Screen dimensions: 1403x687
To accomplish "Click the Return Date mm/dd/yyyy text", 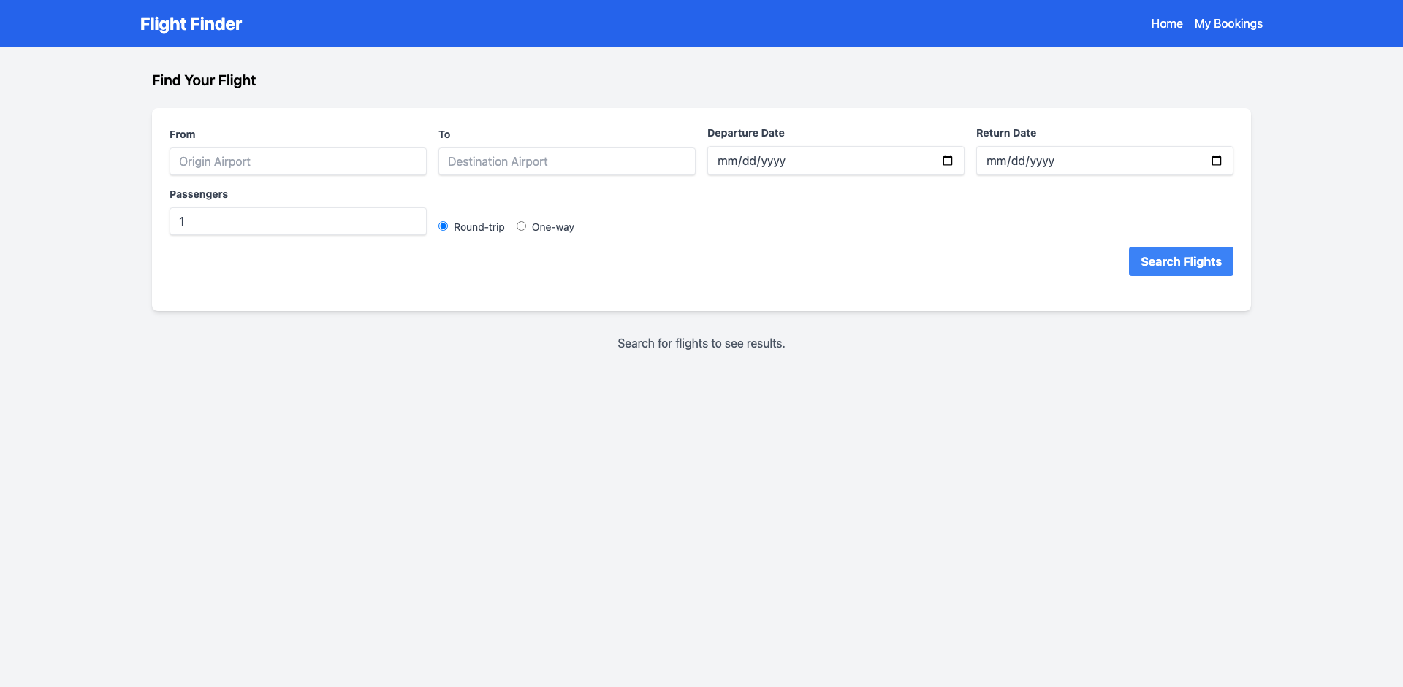I will [1020, 161].
